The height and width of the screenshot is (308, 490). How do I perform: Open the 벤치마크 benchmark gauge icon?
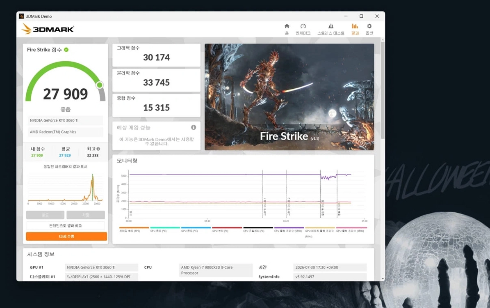click(x=303, y=26)
